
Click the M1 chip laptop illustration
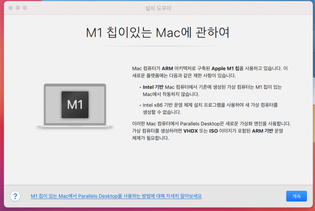click(75, 106)
